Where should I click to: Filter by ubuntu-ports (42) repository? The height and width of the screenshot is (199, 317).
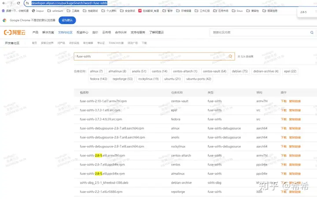point(199,79)
